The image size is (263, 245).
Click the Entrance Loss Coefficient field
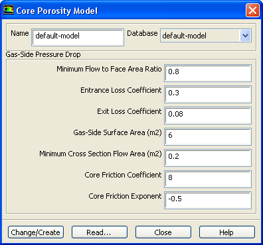click(x=208, y=94)
